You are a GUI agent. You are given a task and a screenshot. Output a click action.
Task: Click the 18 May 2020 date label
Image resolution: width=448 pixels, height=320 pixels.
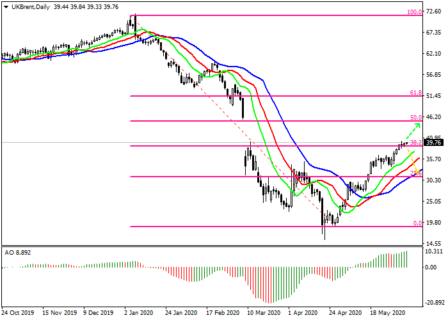tap(388, 314)
